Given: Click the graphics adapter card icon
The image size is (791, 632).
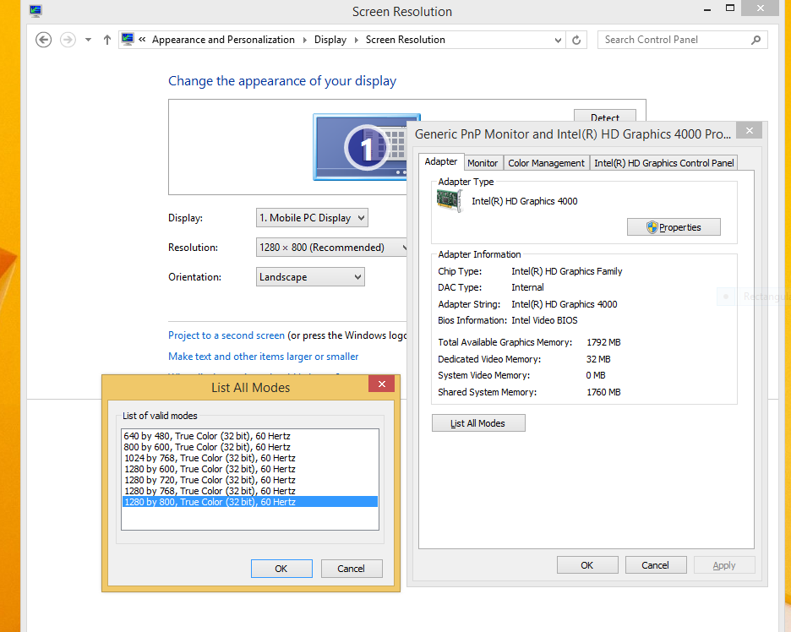Looking at the screenshot, I should point(449,201).
